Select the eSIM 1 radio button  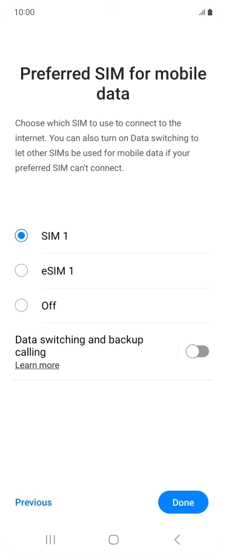pyautogui.click(x=22, y=271)
